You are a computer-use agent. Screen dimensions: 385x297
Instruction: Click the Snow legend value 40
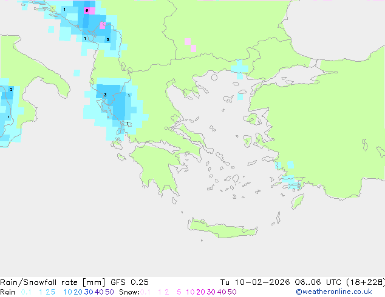(222, 292)
